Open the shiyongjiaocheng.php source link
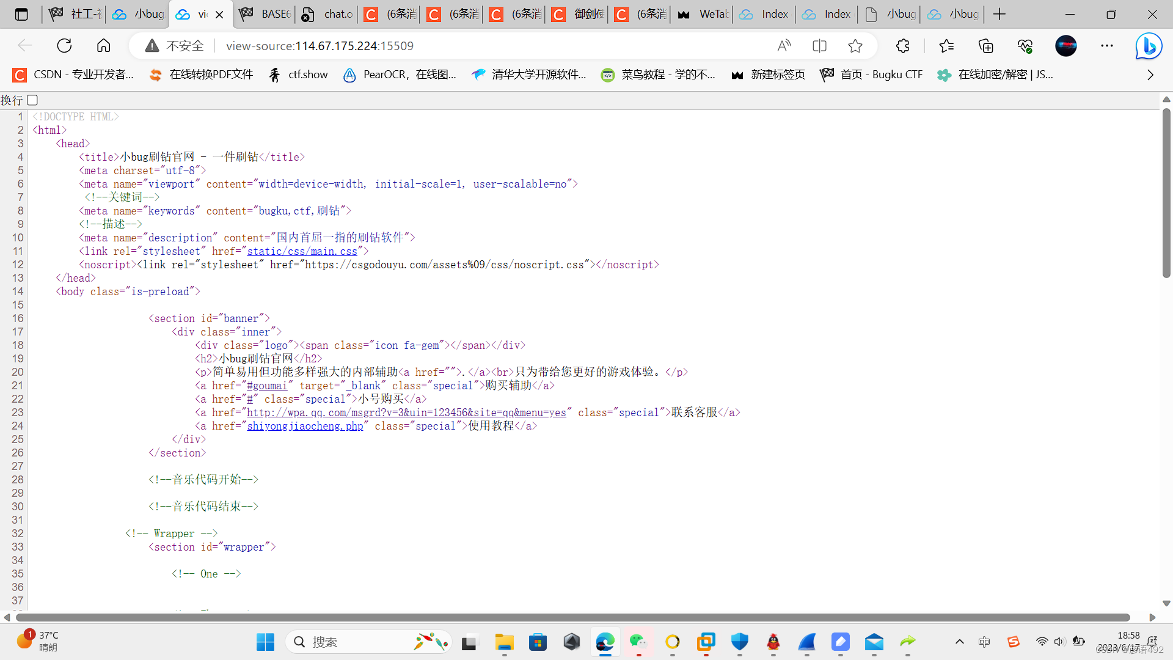 (x=305, y=426)
